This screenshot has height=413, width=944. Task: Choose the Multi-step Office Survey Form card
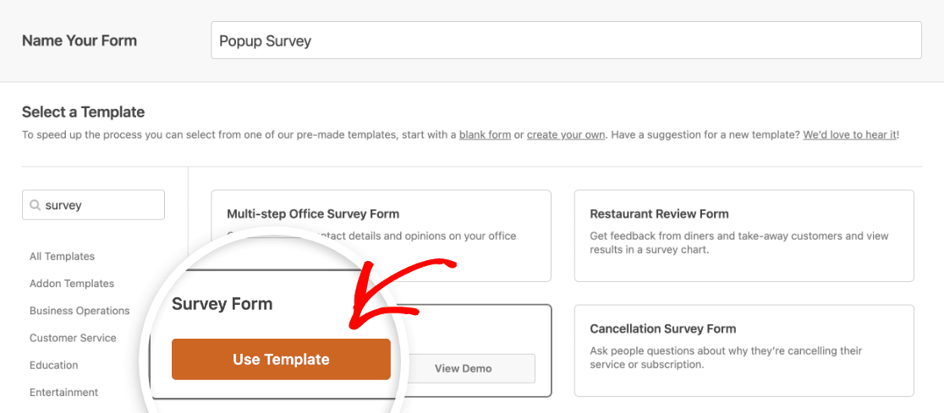point(381,236)
